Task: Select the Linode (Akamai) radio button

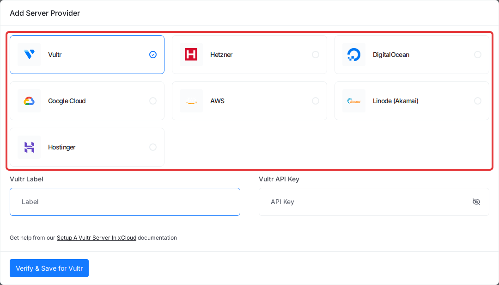Action: click(478, 101)
